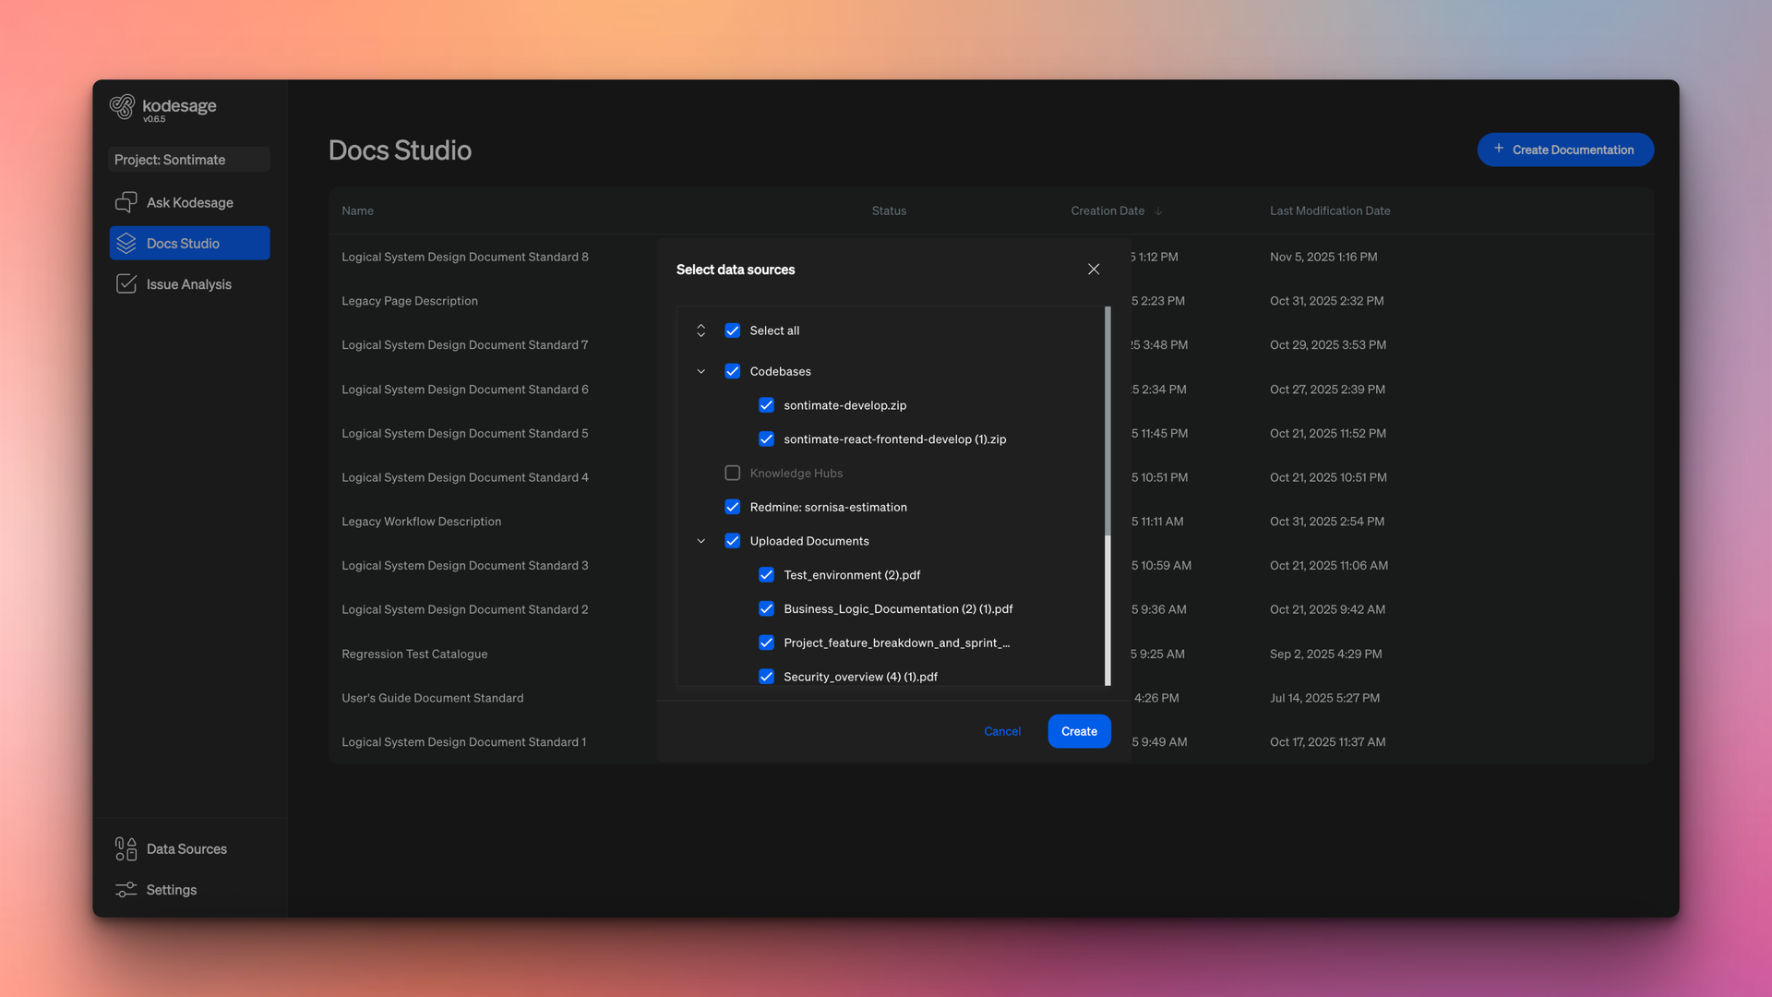Viewport: 1772px width, 997px height.
Task: Click the kodesage logo icon
Action: click(124, 106)
